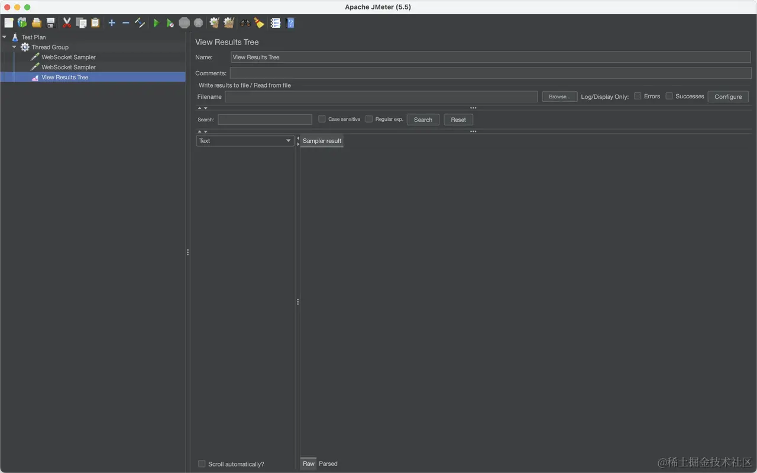Viewport: 757px width, 473px height.
Task: Select the View Results Tree tree row
Action: click(x=93, y=77)
